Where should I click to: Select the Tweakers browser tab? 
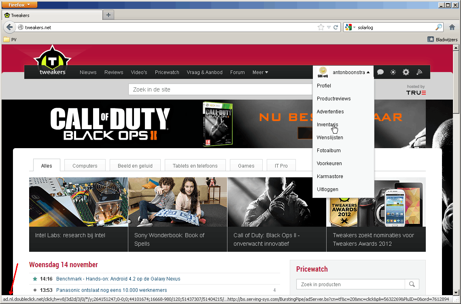(x=52, y=15)
